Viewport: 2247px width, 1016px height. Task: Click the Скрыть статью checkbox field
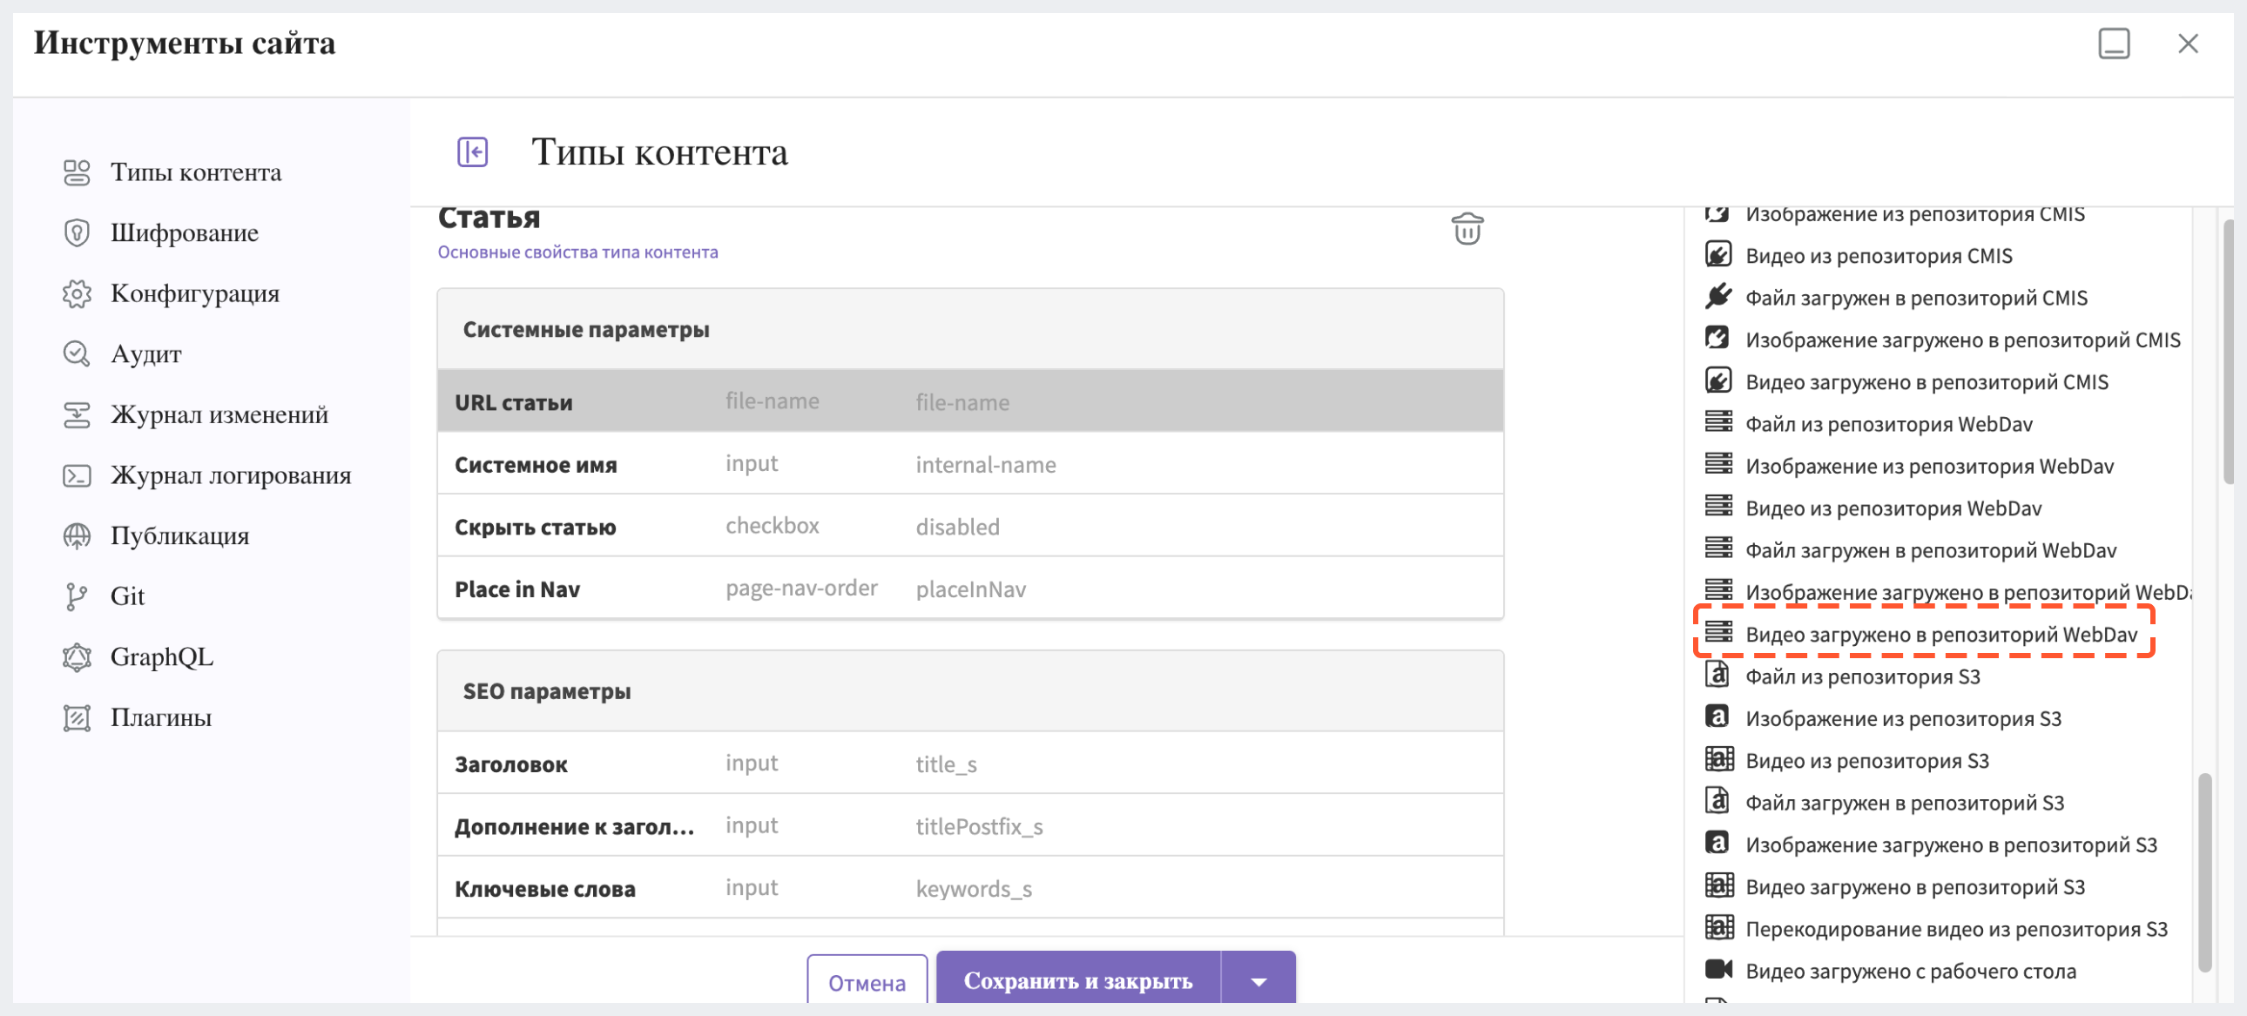[972, 526]
